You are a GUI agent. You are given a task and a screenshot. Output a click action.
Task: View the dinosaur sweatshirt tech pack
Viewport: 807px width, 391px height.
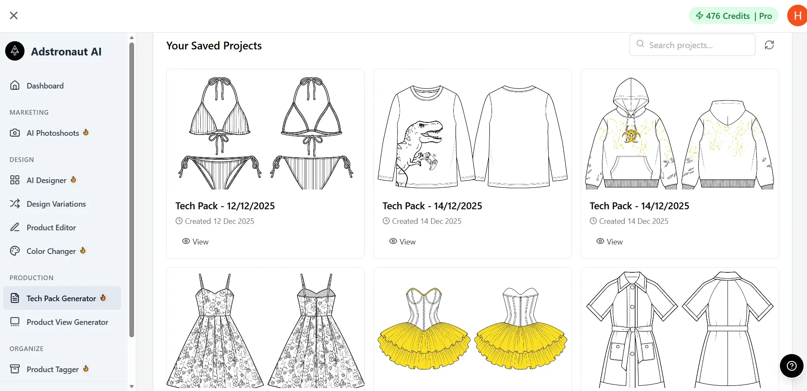tap(403, 242)
